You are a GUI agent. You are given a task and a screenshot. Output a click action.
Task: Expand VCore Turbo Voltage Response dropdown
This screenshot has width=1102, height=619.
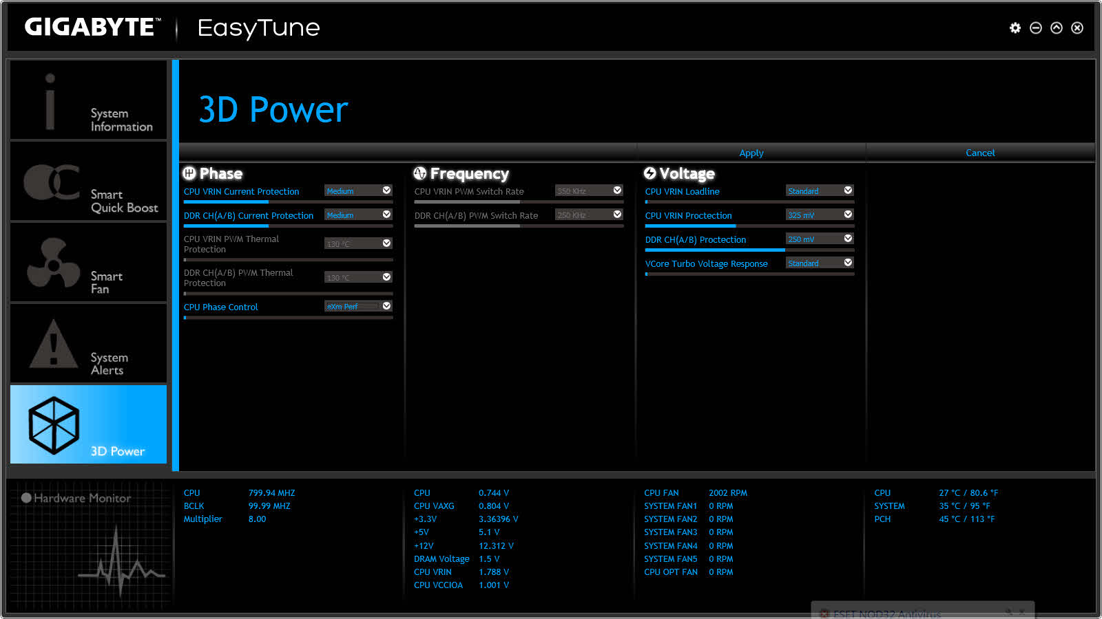pyautogui.click(x=820, y=263)
